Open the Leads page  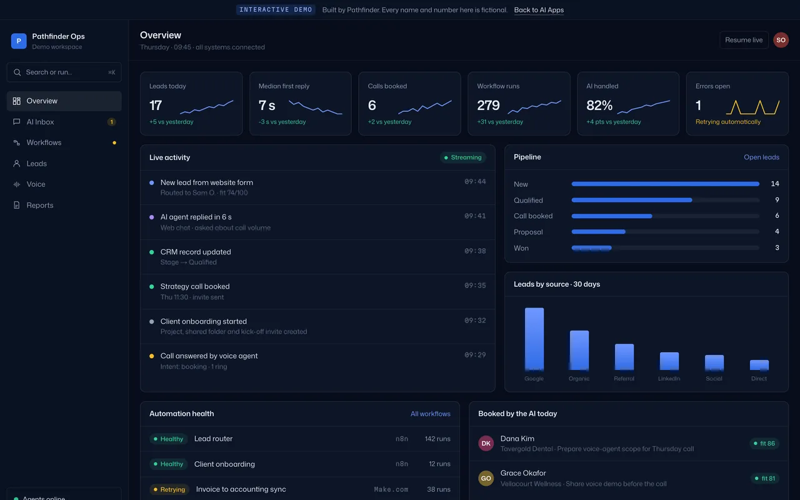coord(64,164)
